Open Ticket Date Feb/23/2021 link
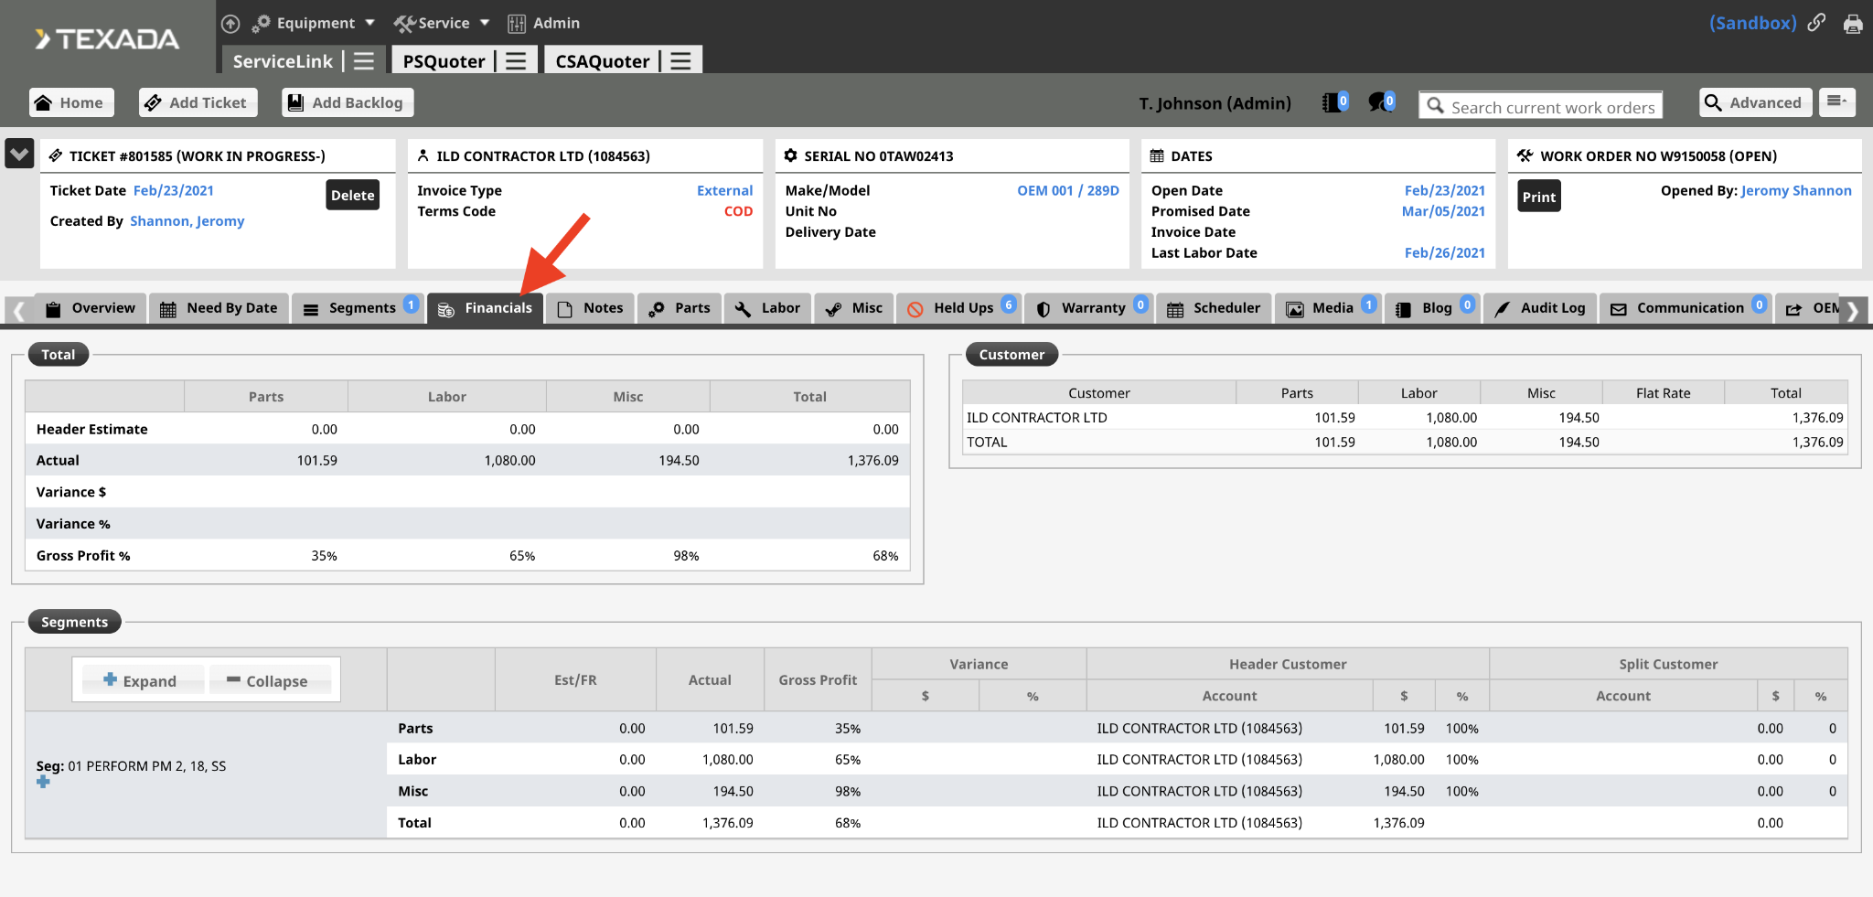 point(174,190)
